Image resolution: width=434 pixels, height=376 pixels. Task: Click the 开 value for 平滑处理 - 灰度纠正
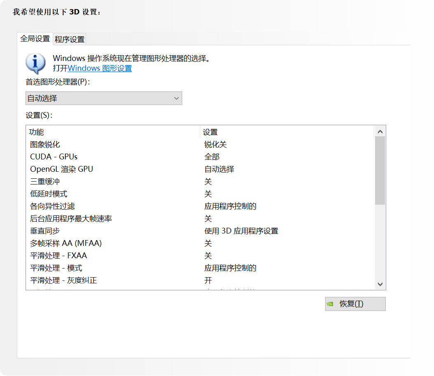click(208, 280)
